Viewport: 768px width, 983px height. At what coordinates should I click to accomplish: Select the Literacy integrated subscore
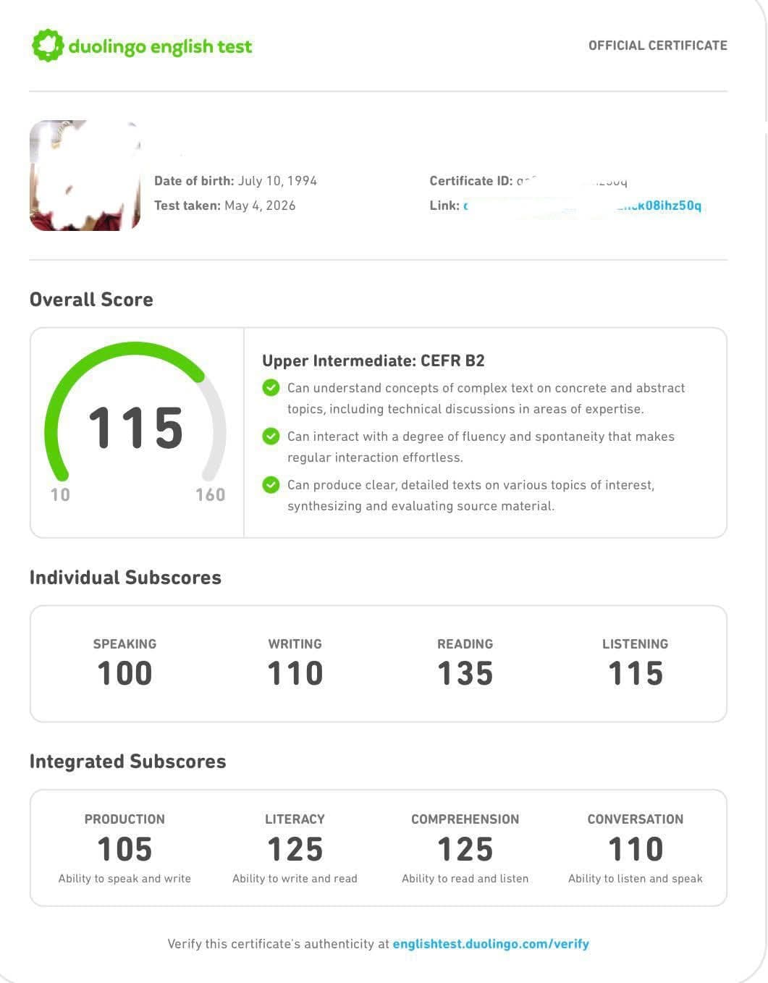tap(295, 849)
